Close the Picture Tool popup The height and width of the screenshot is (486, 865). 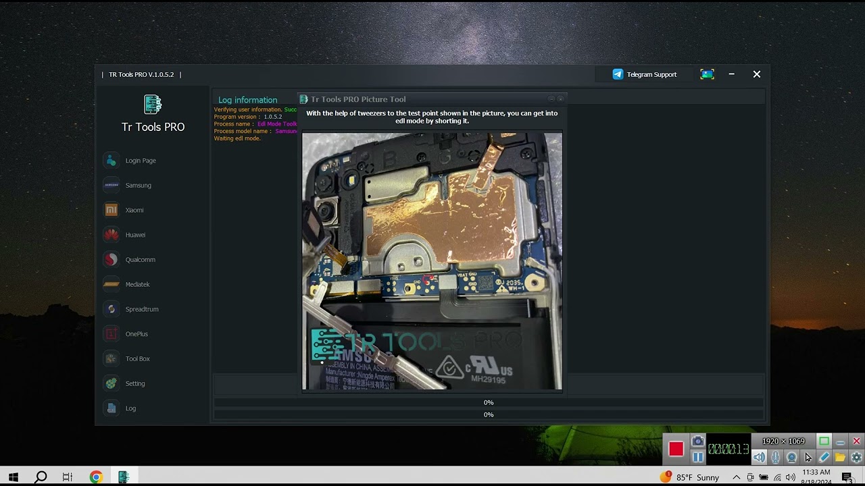[560, 99]
